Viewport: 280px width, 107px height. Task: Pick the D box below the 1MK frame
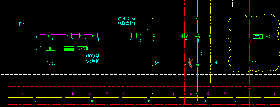pyautogui.click(x=51, y=48)
